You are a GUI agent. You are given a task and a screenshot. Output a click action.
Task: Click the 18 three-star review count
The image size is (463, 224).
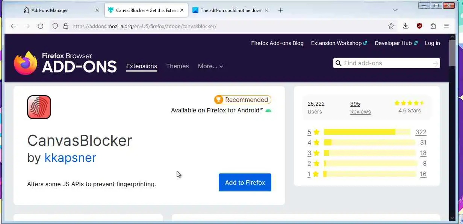pyautogui.click(x=423, y=153)
